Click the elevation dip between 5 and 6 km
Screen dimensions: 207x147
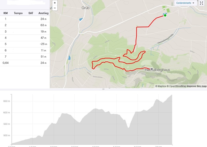[x=128, y=128]
